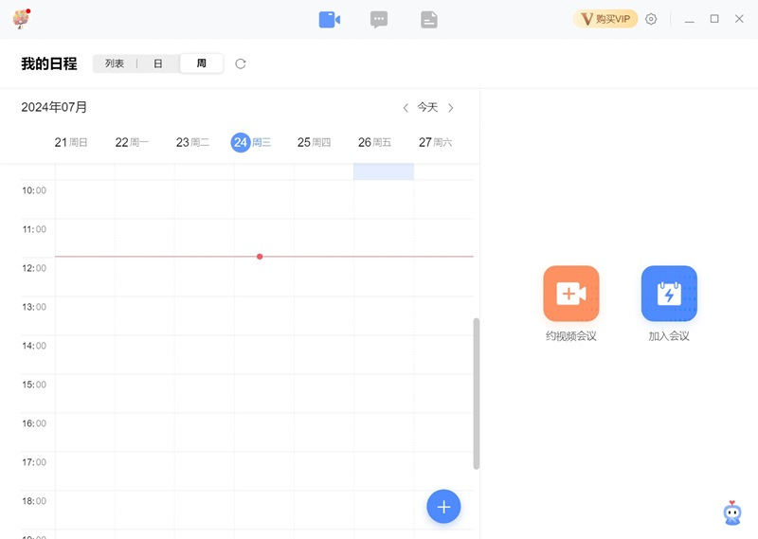
Task: Switch schedule view to 列表 list
Action: (115, 63)
